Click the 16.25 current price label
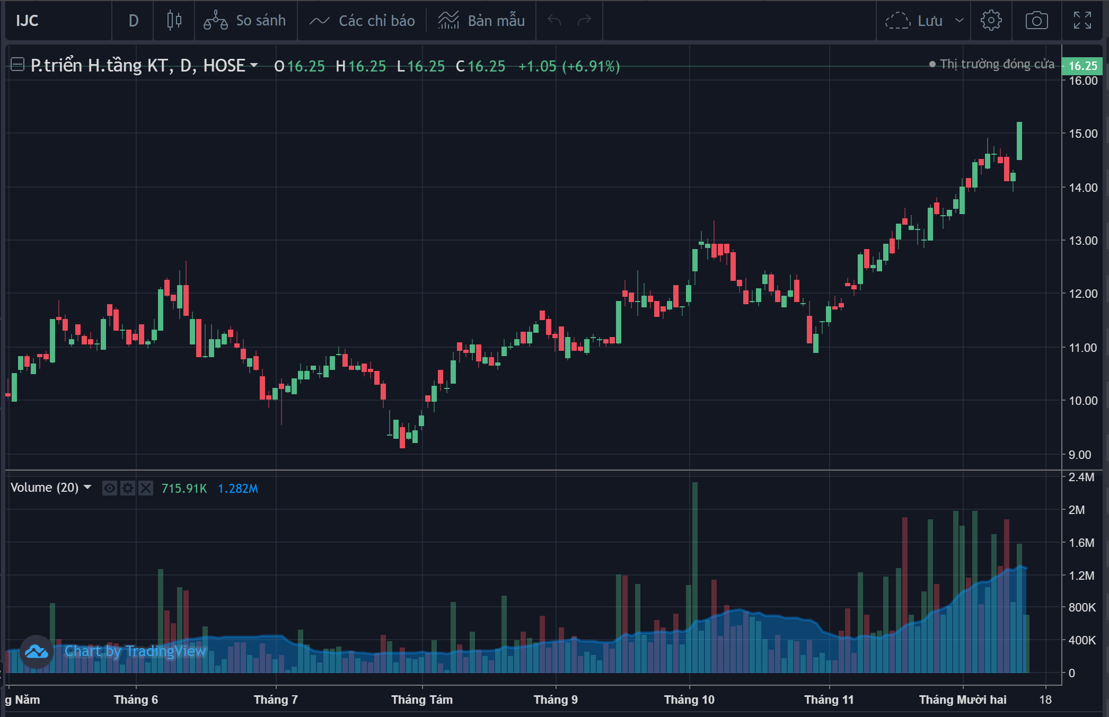Screen dimensions: 1109x717 click(x=1083, y=66)
